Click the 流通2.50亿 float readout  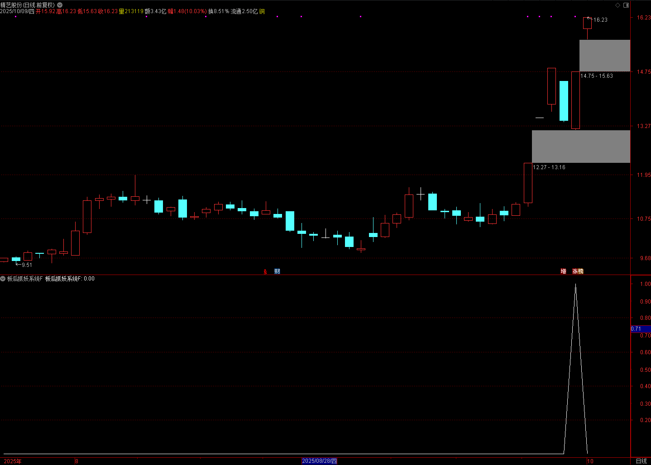[x=244, y=11]
